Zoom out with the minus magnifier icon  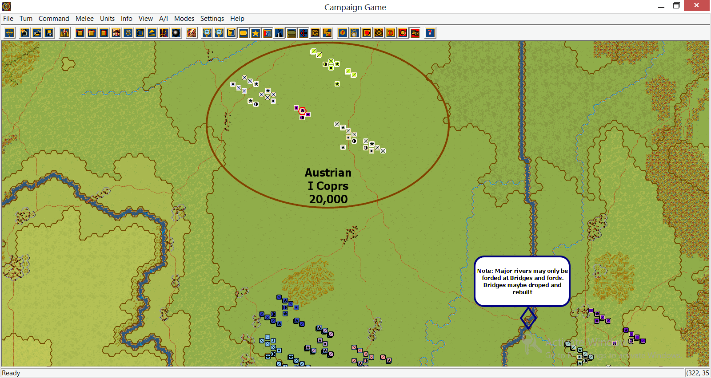click(219, 33)
